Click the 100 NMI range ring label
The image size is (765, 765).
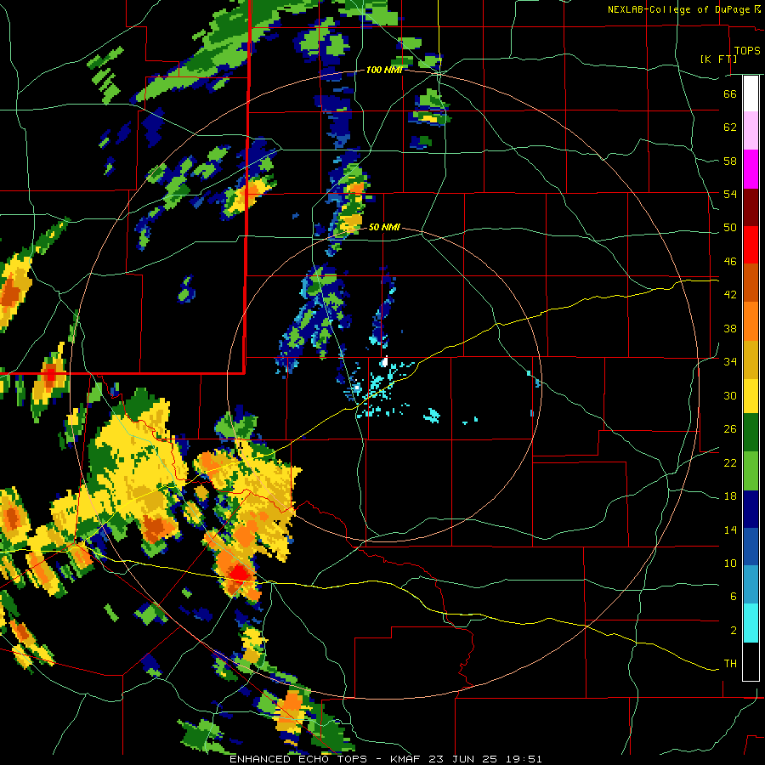[384, 70]
